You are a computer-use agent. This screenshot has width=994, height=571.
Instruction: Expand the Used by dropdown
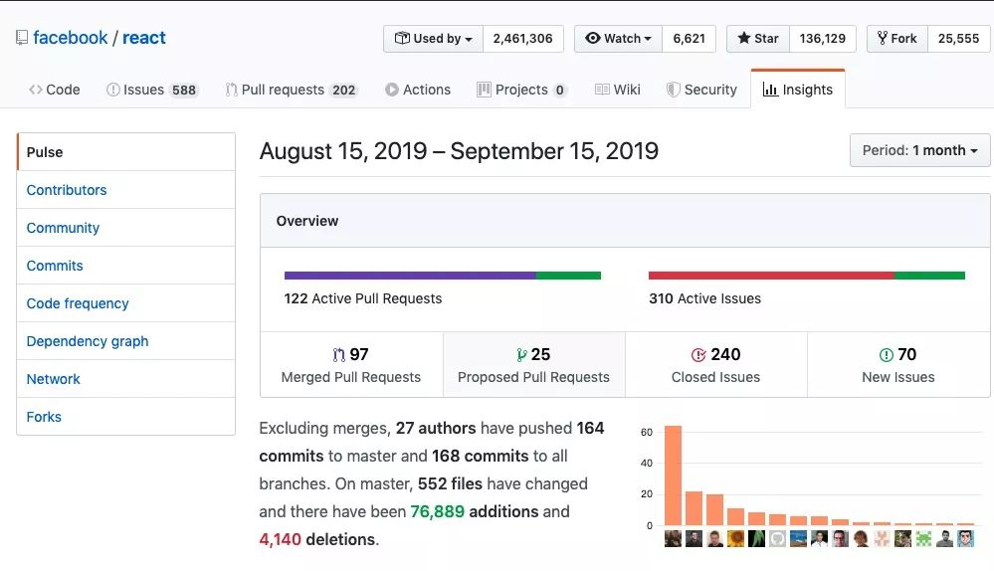click(x=433, y=39)
